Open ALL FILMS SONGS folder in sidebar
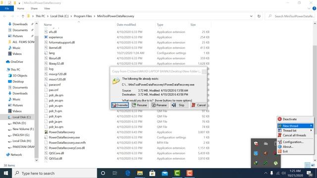Screen dimensions: 317x178 tap(23, 42)
